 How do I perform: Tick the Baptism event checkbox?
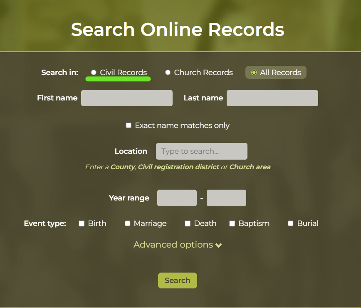click(x=232, y=223)
